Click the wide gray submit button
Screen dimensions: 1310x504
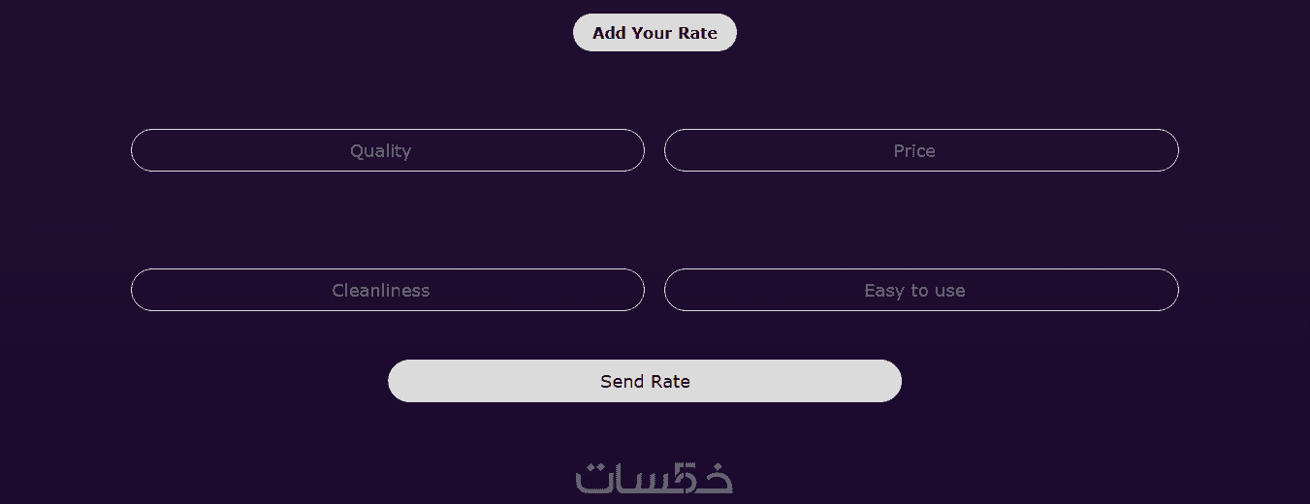click(644, 381)
